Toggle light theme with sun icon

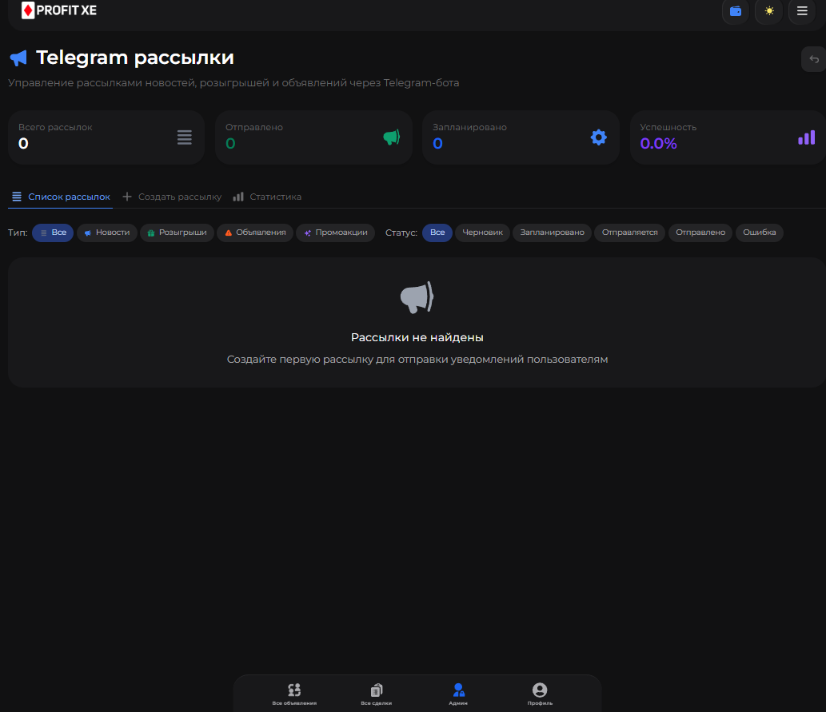pyautogui.click(x=768, y=11)
